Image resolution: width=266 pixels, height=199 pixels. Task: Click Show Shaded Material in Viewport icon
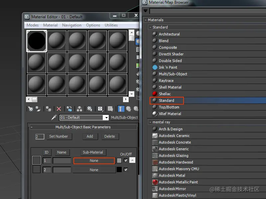pyautogui.click(x=110, y=109)
